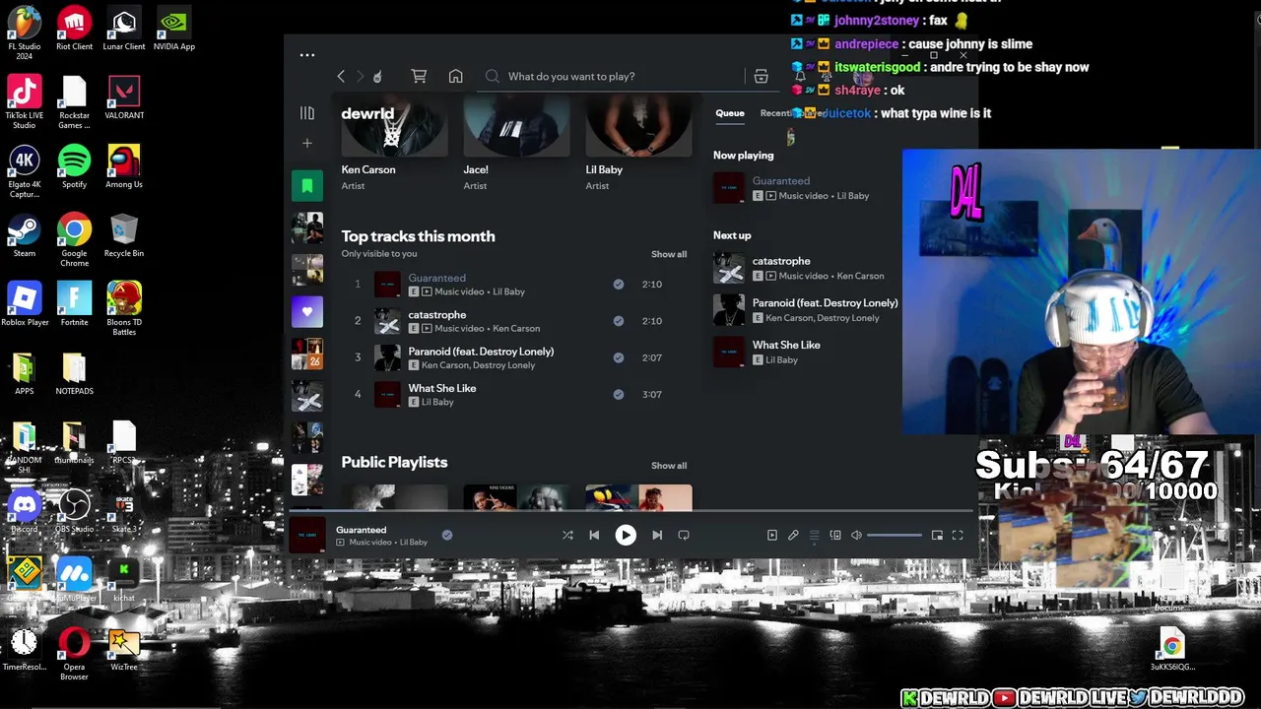Open NVIDIA App desktop icon

tap(174, 30)
